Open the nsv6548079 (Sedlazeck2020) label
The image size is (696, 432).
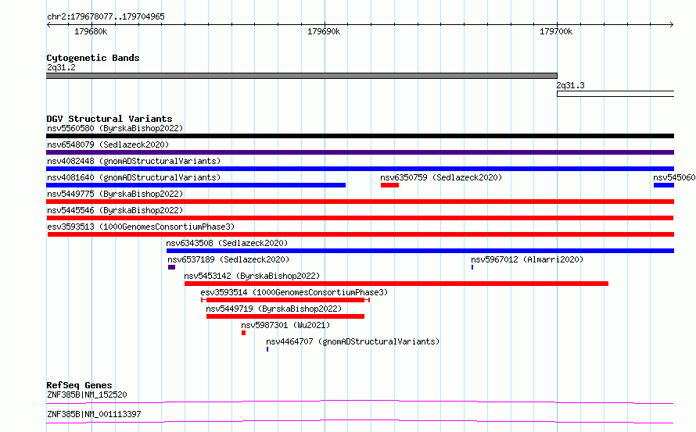click(x=108, y=145)
